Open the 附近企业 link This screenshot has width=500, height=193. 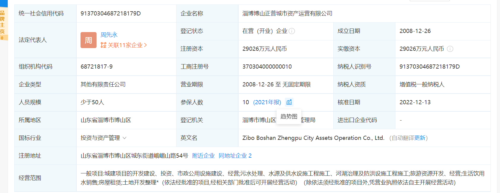[203, 156]
